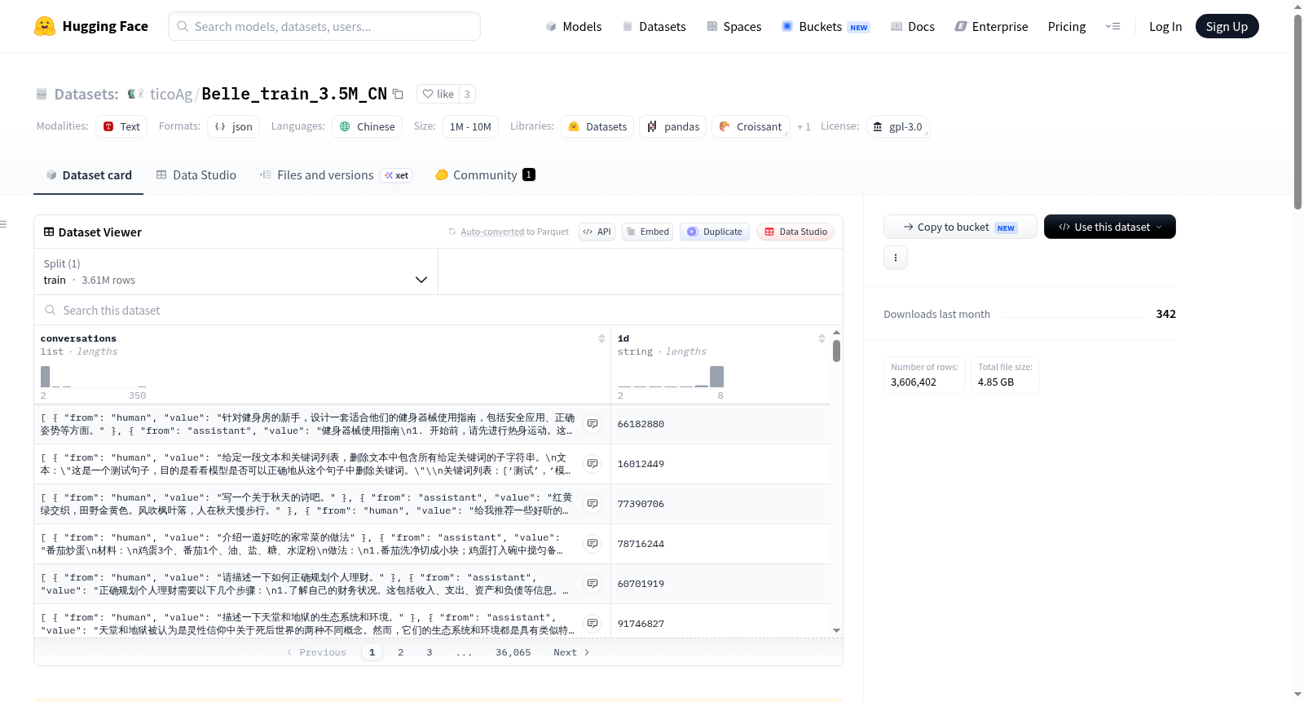Focus the Search this dataset field
Viewport: 1304px width, 702px height.
438,310
